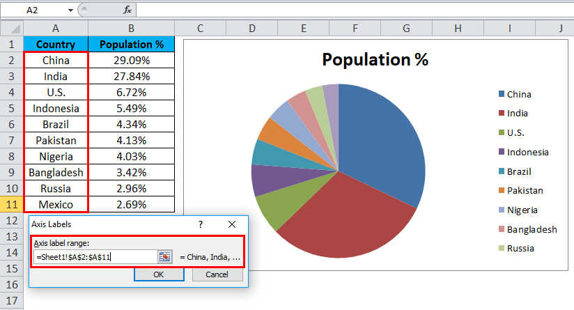The width and height of the screenshot is (574, 310).
Task: Click the help question mark in Axis Labels
Action: click(201, 224)
